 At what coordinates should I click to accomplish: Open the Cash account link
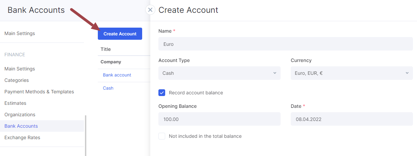pyautogui.click(x=108, y=88)
